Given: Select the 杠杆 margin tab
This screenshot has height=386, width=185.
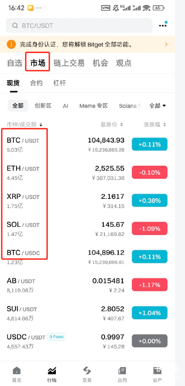Looking at the screenshot, I should click(60, 83).
